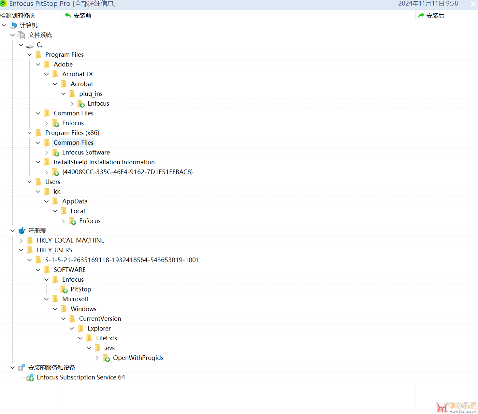Click the computer icon next to 计算机

tap(13, 25)
